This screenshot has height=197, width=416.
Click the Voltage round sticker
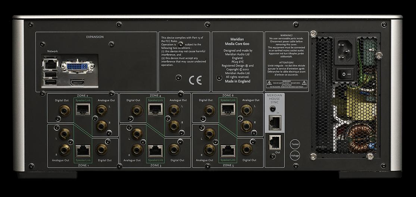click(x=295, y=155)
